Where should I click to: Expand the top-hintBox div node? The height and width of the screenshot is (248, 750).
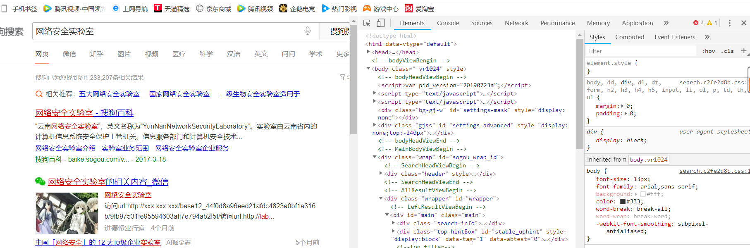coord(393,231)
